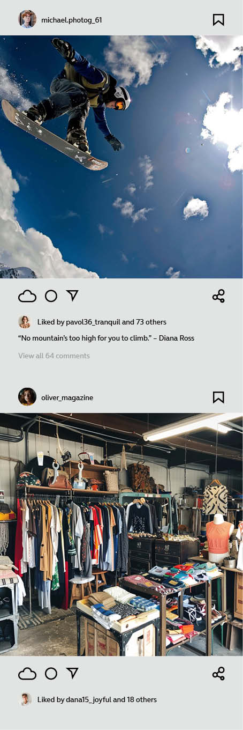Image resolution: width=243 pixels, height=730 pixels.
Task: Comment on oliver_magazine post via circle icon
Action: point(51,674)
